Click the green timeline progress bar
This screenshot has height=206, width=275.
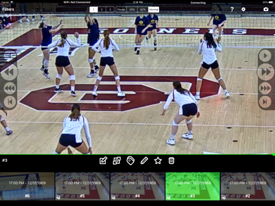(137, 154)
